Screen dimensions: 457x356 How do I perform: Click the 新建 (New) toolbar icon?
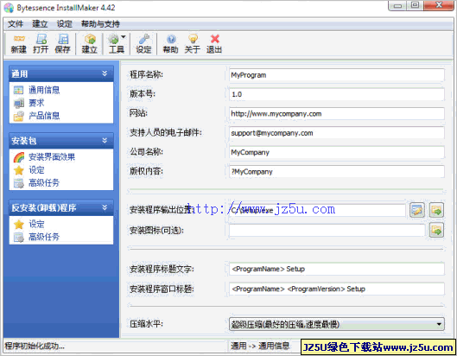click(x=19, y=44)
